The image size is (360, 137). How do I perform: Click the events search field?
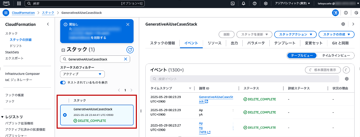[244, 79]
